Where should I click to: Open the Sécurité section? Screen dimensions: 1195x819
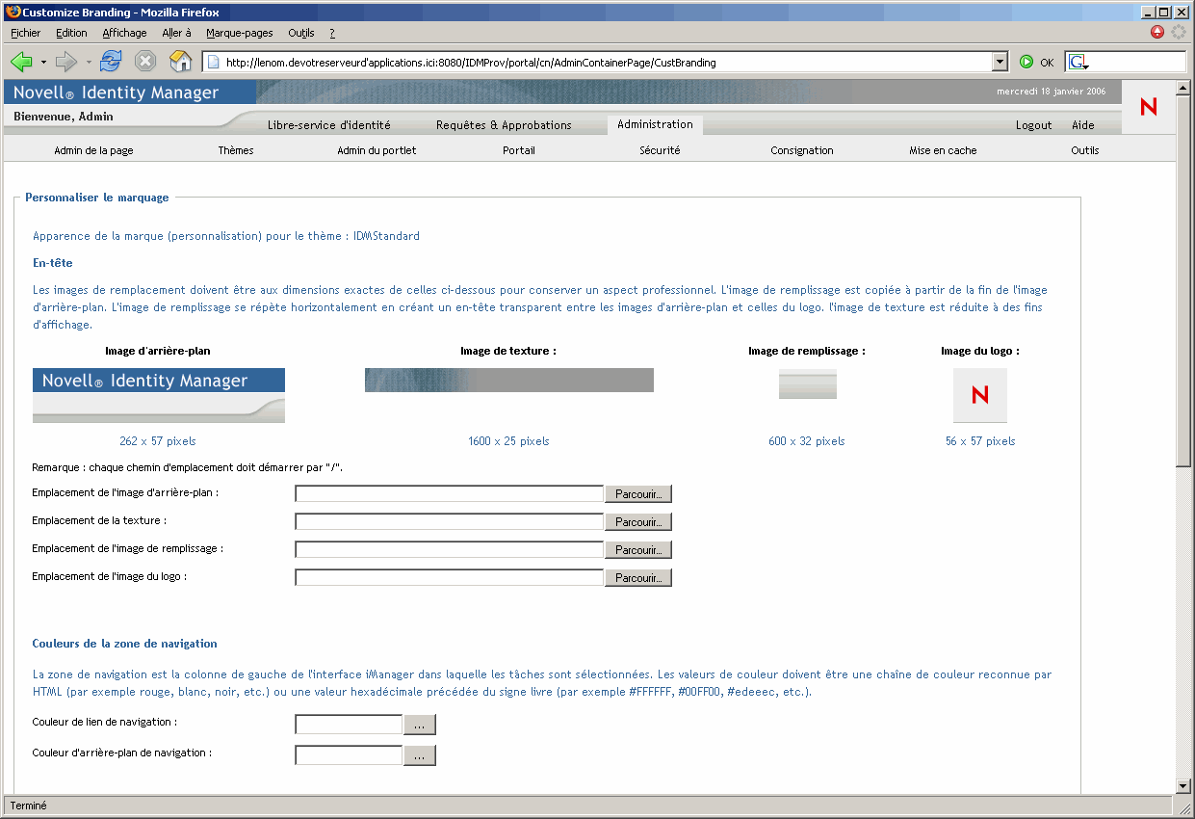(x=660, y=150)
